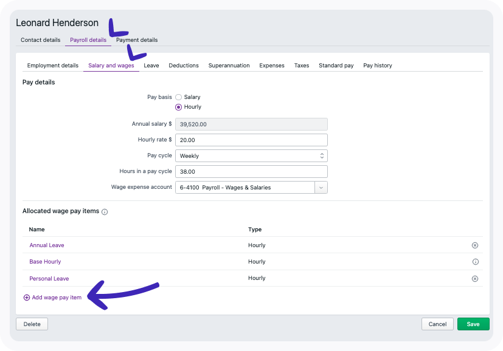Click the Cancel button
Viewport: 503px width, 351px height.
437,324
